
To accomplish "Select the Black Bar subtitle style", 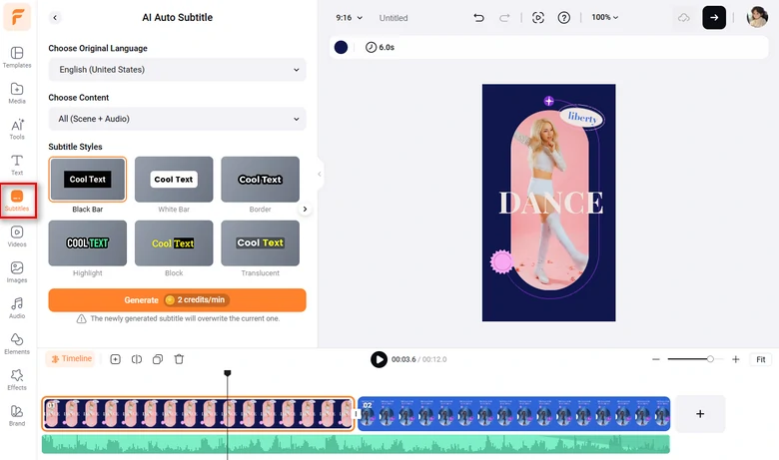I will (x=88, y=180).
